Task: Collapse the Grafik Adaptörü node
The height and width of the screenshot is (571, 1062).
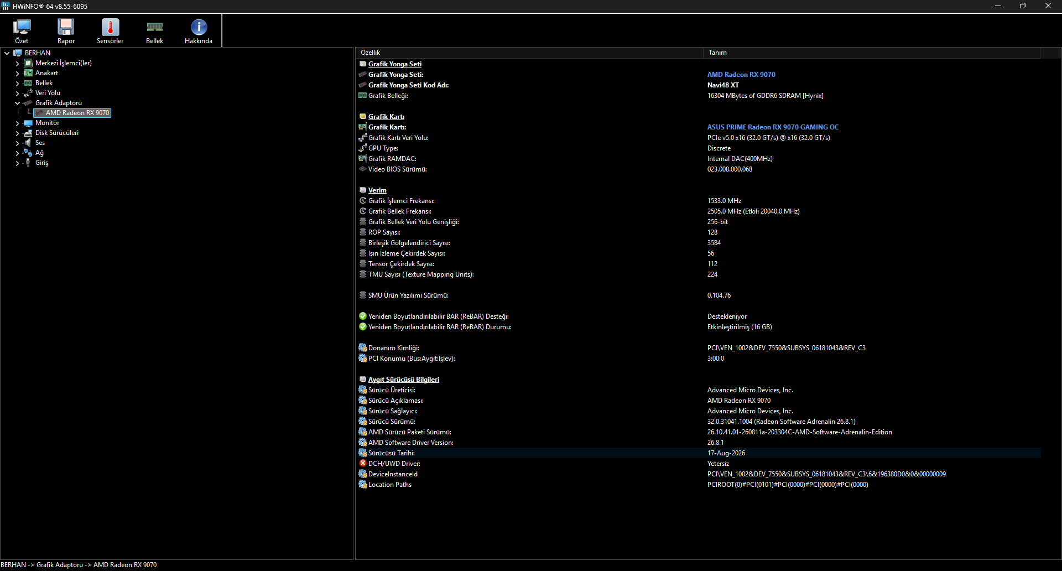Action: point(17,103)
